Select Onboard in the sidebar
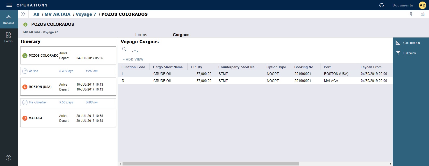This screenshot has width=429, height=166. point(9,20)
